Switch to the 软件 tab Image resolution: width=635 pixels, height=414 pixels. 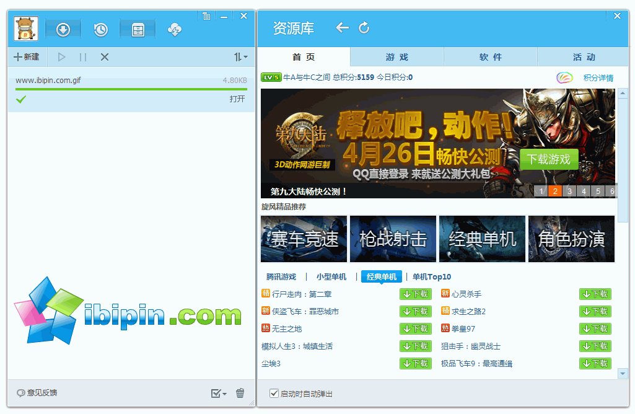click(491, 57)
